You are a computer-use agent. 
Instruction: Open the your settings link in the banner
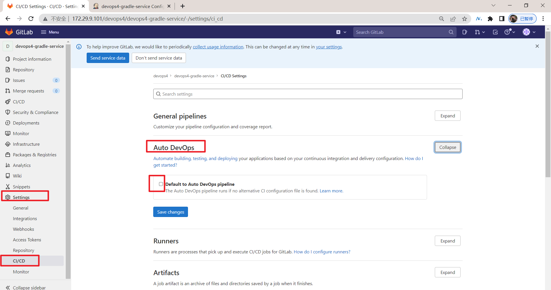pyautogui.click(x=329, y=47)
